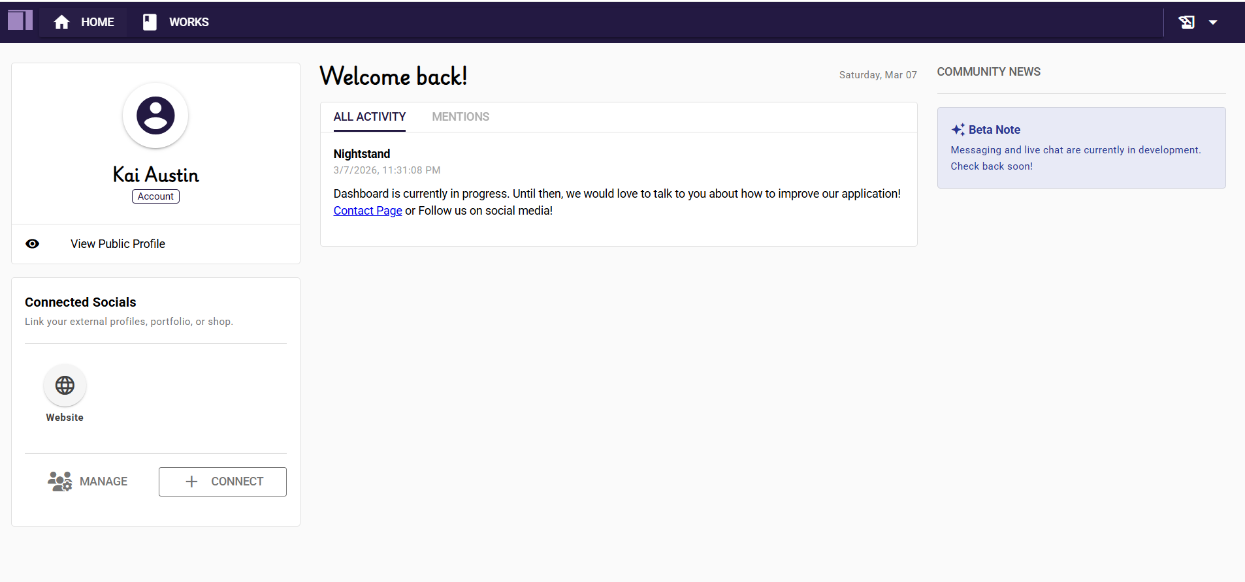Go to Home via house icon
Viewport: 1245px width, 582px height.
(x=62, y=22)
